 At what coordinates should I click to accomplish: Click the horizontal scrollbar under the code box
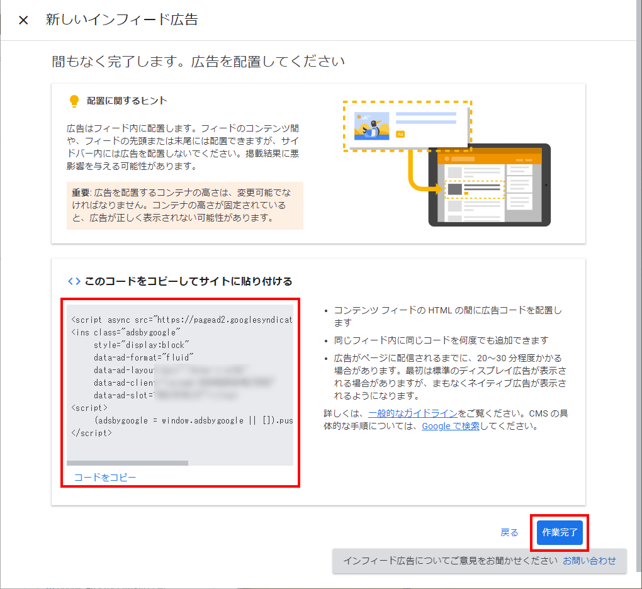(x=127, y=463)
